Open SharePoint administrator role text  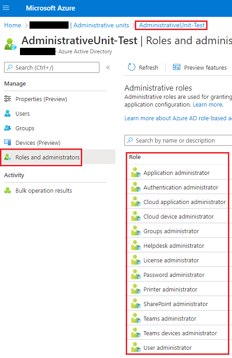point(176,304)
